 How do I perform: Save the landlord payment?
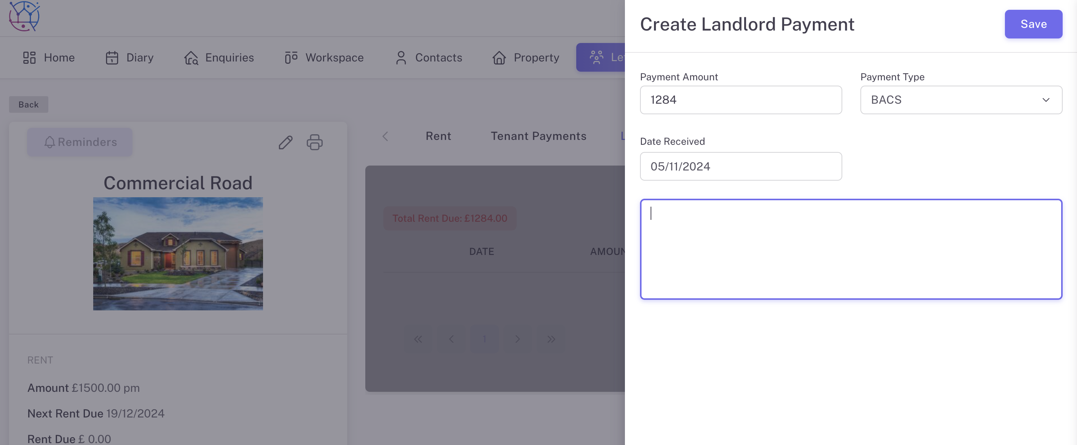coord(1033,24)
